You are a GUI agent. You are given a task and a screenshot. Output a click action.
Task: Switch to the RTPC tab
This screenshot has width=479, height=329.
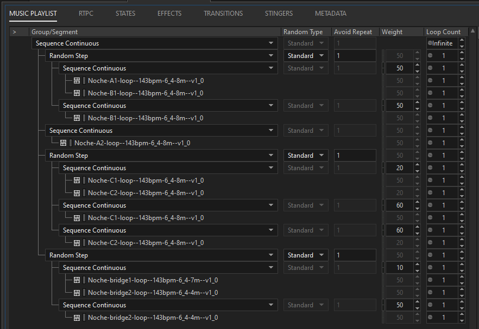pyautogui.click(x=86, y=14)
